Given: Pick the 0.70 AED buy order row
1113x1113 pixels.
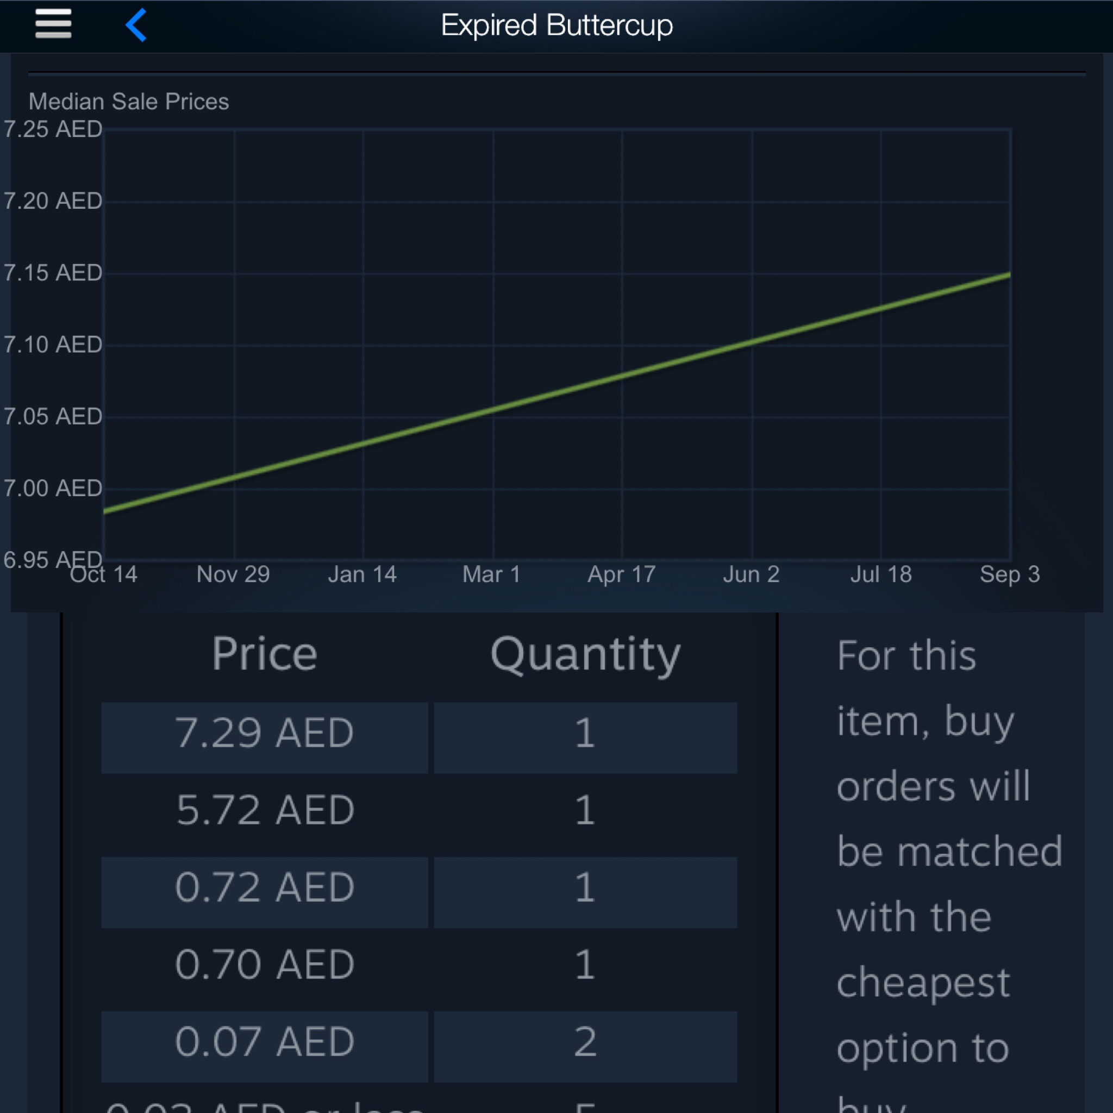Looking at the screenshot, I should pos(265,965).
